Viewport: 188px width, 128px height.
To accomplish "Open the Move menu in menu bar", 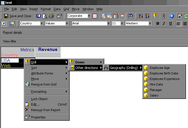I will (x=76, y=9).
